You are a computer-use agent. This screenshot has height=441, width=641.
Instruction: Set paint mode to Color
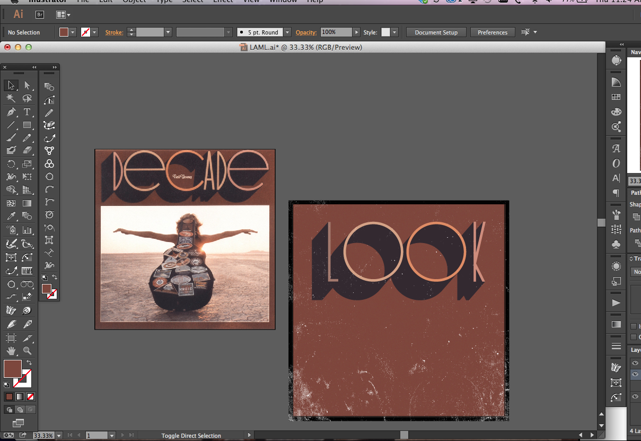click(x=9, y=396)
